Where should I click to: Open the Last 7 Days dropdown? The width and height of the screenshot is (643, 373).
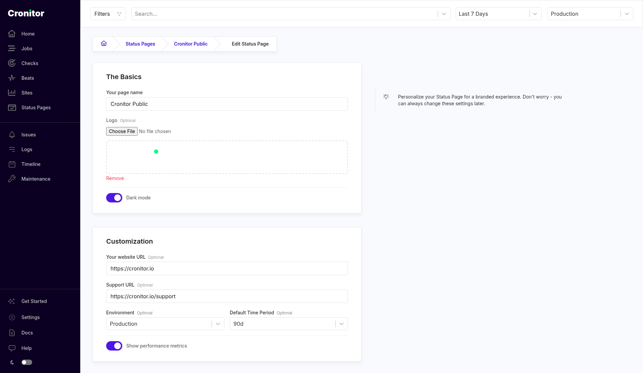pos(499,14)
